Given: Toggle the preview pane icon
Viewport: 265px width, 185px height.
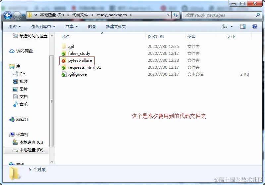Looking at the screenshot, I should click(243, 26).
